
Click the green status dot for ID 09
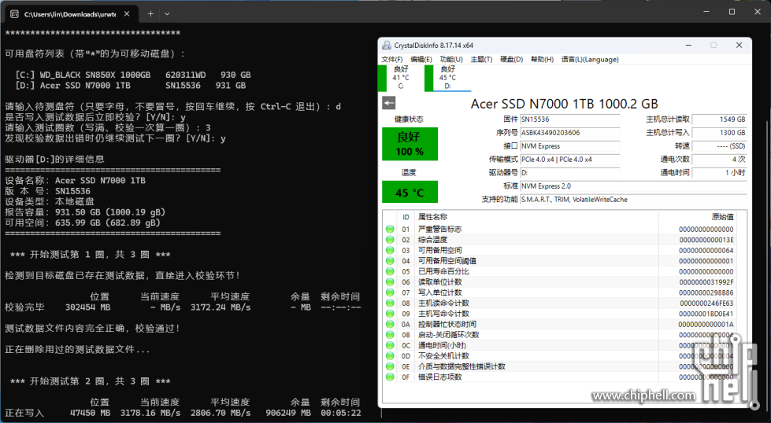(390, 314)
